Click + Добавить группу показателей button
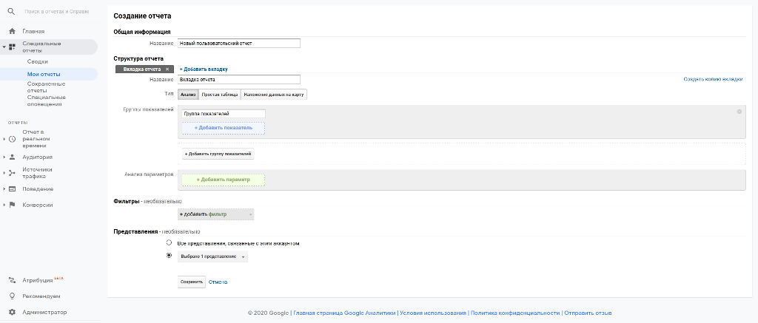 (x=218, y=154)
